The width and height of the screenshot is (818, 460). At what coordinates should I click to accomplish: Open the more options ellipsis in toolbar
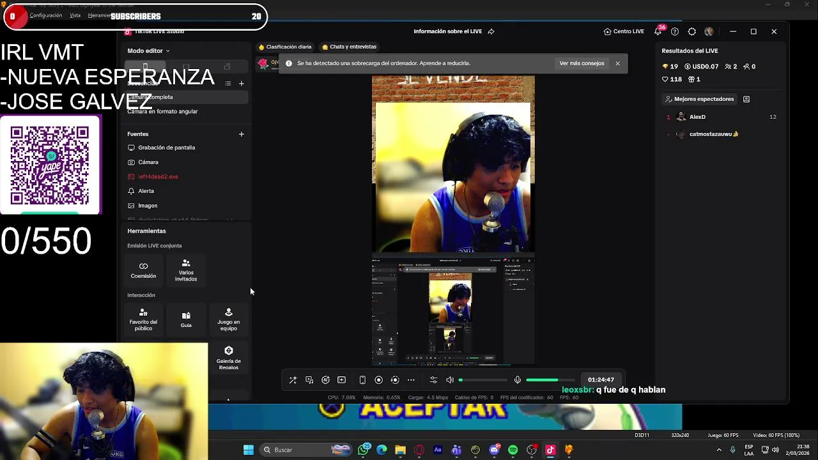[x=411, y=380]
